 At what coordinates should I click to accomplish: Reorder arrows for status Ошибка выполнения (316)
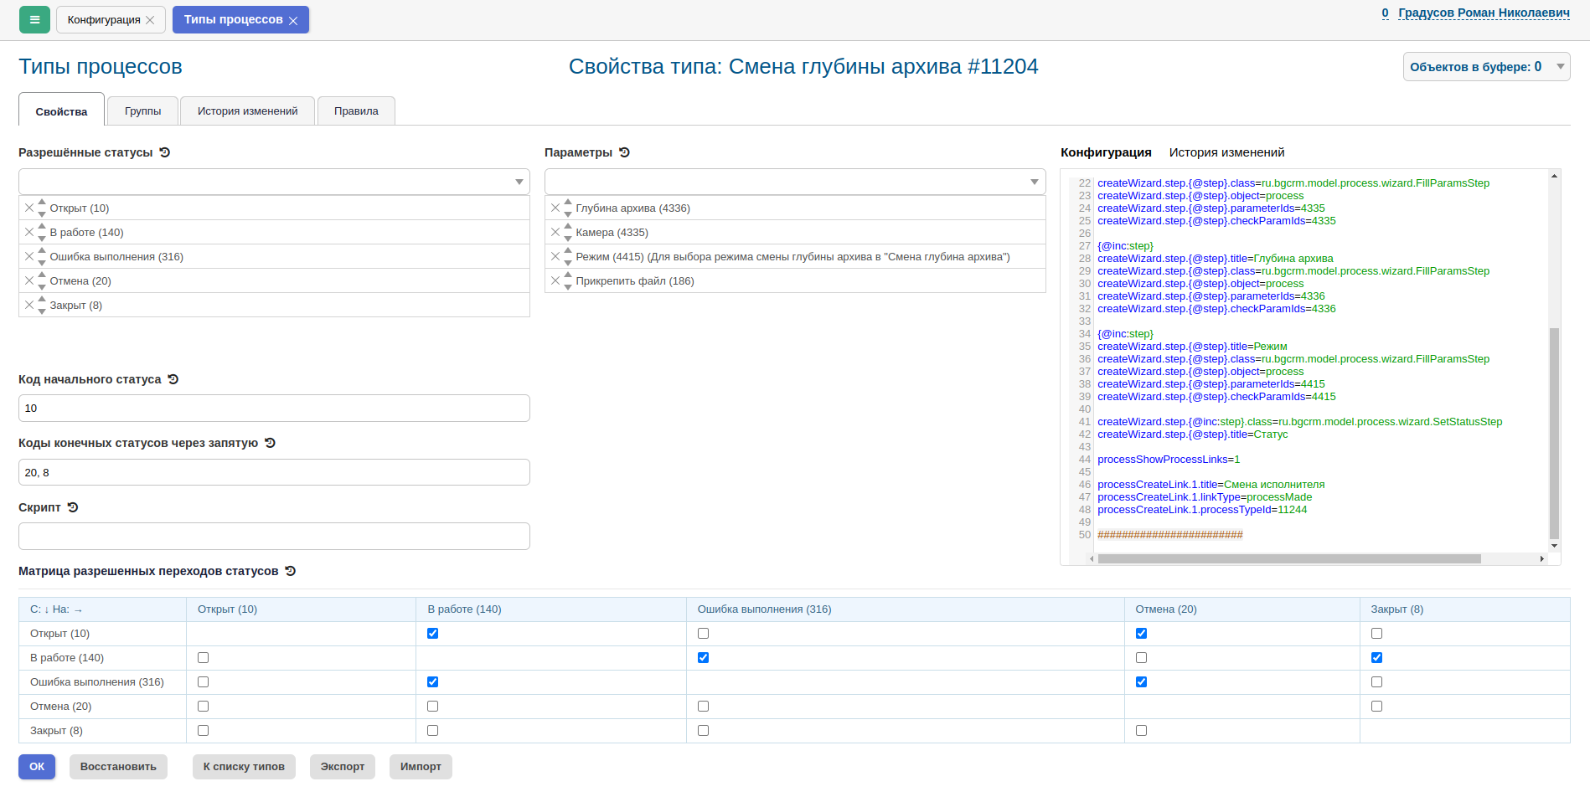pos(42,256)
